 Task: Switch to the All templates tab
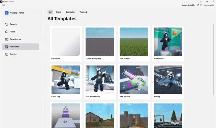[x=50, y=12]
